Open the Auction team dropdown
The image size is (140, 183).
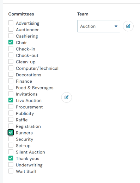click(99, 26)
